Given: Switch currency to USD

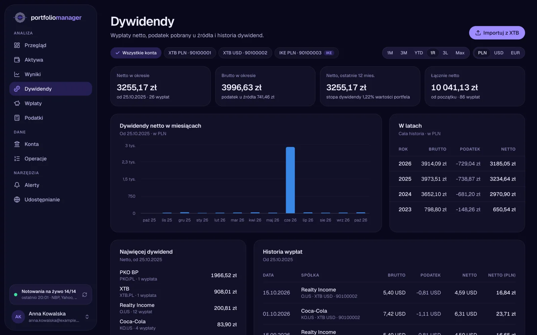Looking at the screenshot, I should coord(499,53).
